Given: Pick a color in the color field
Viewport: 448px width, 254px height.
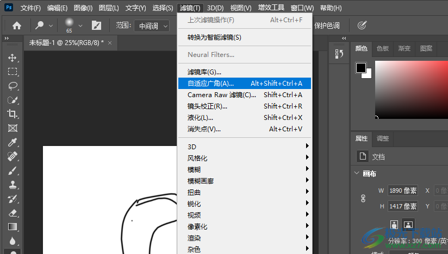Looking at the screenshot, I should [412, 90].
